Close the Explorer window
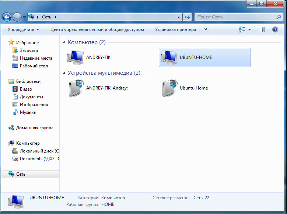The width and height of the screenshot is (287, 214). 275,4
